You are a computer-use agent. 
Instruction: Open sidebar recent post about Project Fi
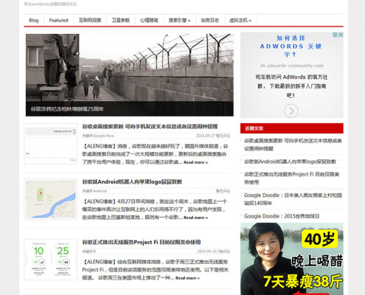pyautogui.click(x=292, y=178)
